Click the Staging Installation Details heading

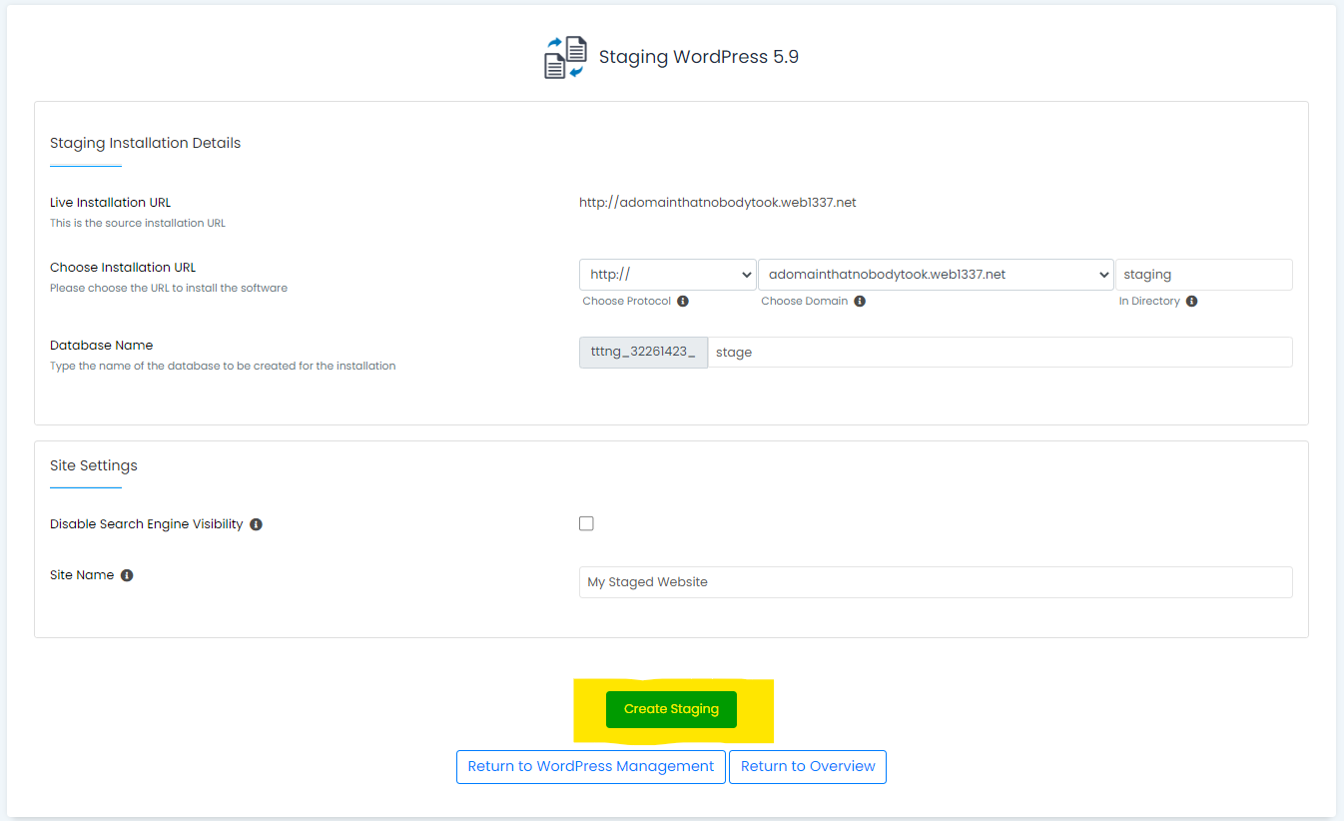pyautogui.click(x=145, y=143)
